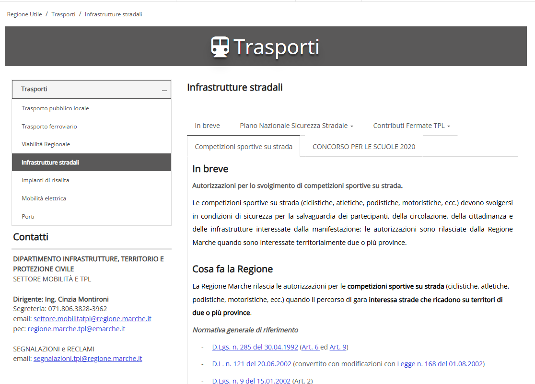Click SETTORE MOBILITÀ E TPL text
The height and width of the screenshot is (384, 535).
click(x=52, y=279)
